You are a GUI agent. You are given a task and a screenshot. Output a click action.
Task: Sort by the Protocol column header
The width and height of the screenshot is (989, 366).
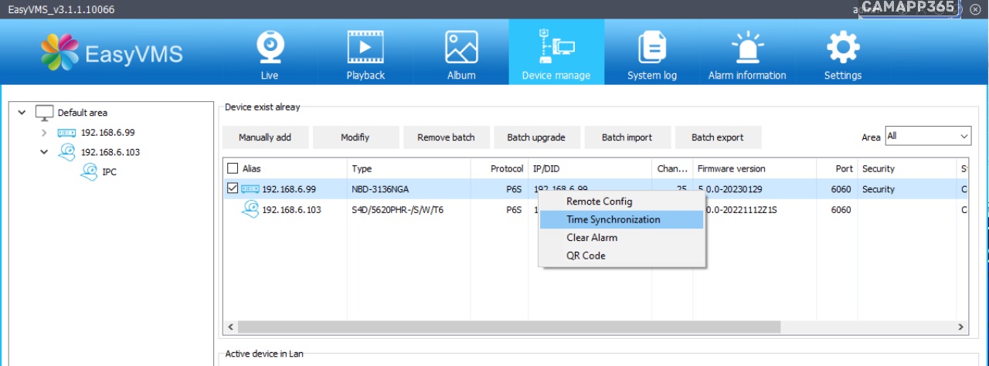tap(507, 168)
